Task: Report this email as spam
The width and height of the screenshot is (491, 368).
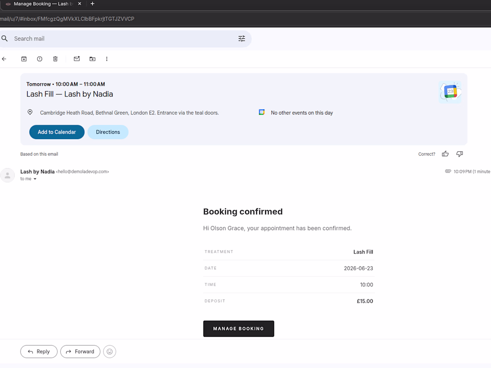Action: (39, 59)
